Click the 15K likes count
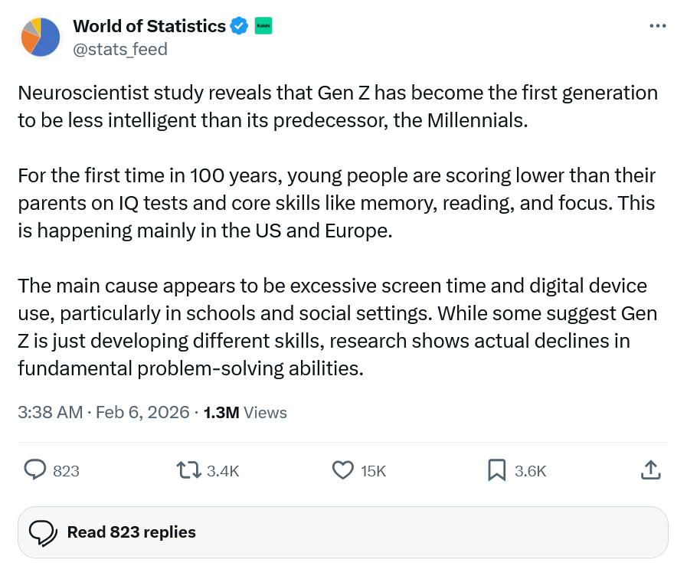This screenshot has width=687, height=566. [x=373, y=471]
